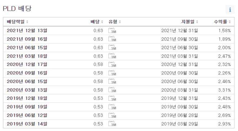Viewport: 238px width, 131px height.
Task: Click 3M icon in 2020년 06월 15일 row
Action: (112, 81)
